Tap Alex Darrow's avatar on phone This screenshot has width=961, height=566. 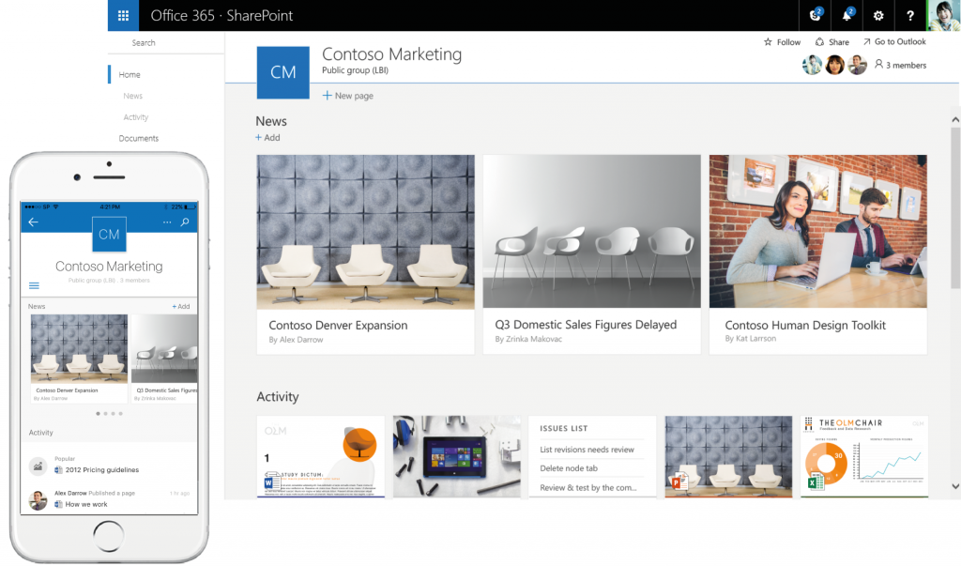38,499
